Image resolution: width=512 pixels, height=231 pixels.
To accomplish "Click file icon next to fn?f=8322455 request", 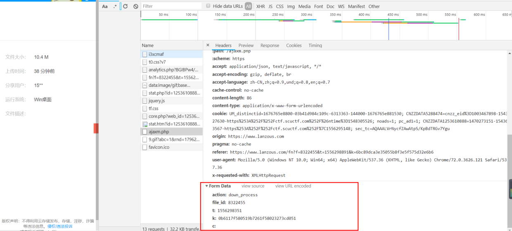I will (x=145, y=77).
